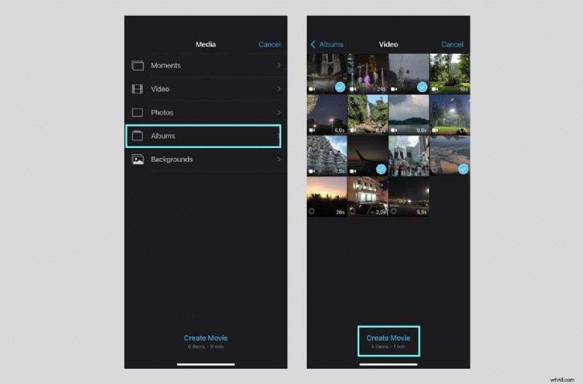Open the Photos label in Media list
The image size is (583, 384).
click(162, 112)
